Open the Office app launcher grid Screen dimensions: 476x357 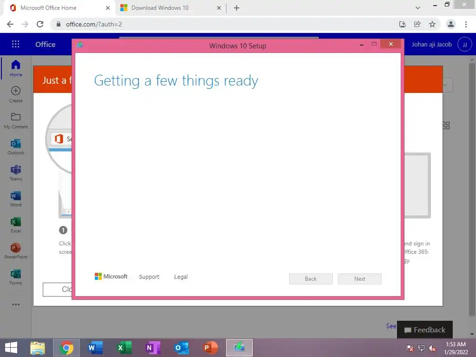point(15,44)
